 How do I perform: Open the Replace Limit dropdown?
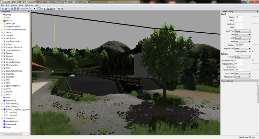click(x=242, y=48)
